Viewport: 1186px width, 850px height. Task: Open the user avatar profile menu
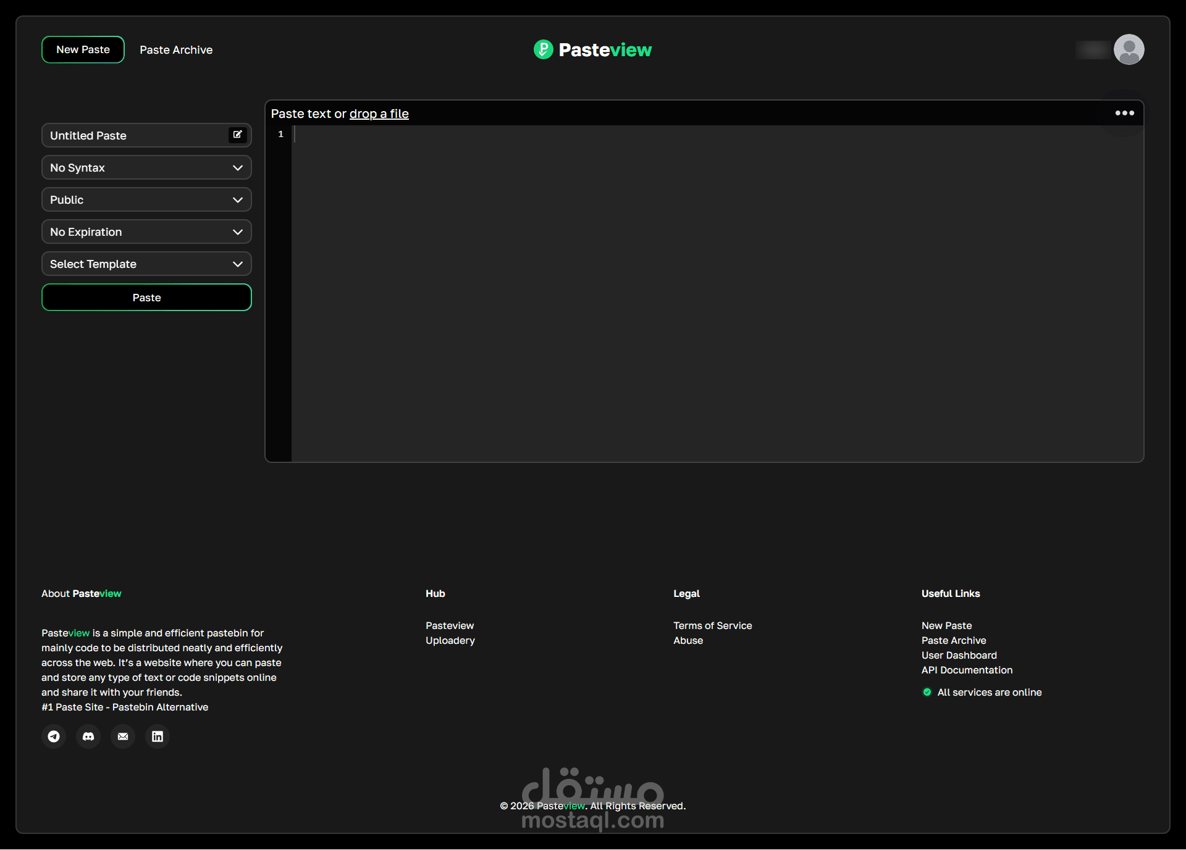click(1129, 49)
